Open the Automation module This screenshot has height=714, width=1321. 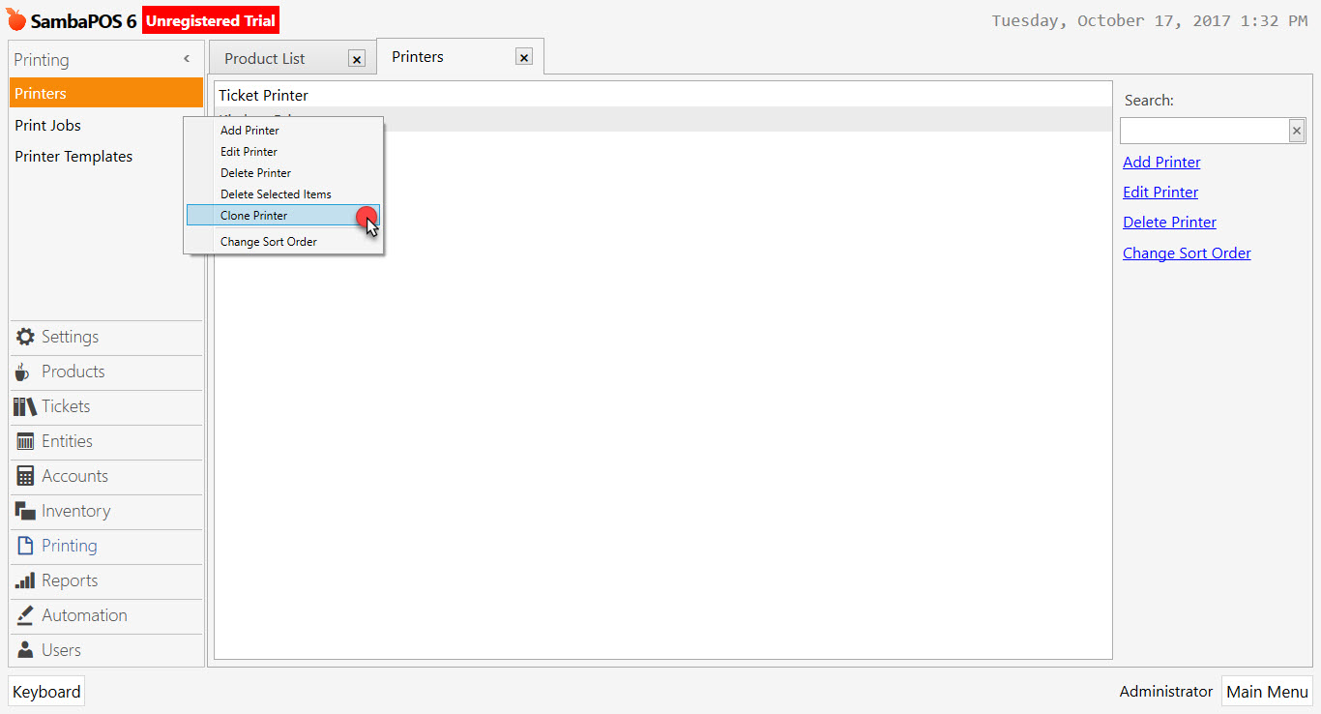click(x=83, y=615)
